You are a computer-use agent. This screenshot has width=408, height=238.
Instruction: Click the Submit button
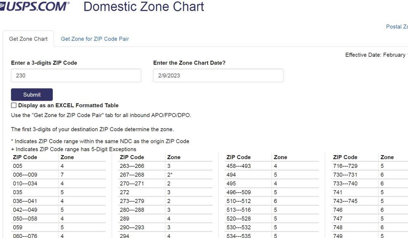click(x=32, y=94)
